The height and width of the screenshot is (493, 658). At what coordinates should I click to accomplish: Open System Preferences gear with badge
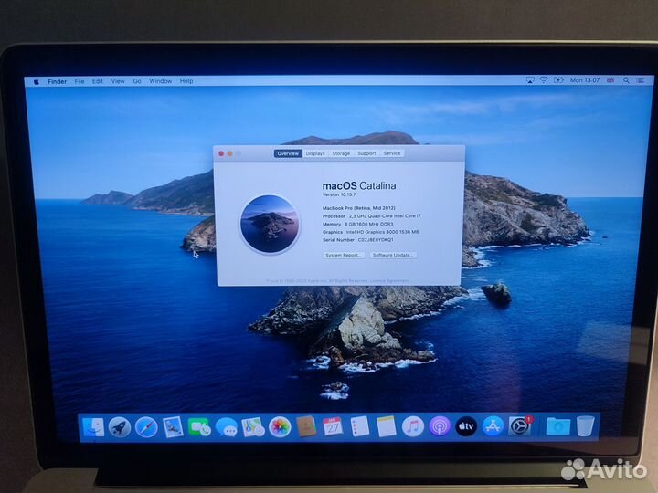tap(520, 426)
